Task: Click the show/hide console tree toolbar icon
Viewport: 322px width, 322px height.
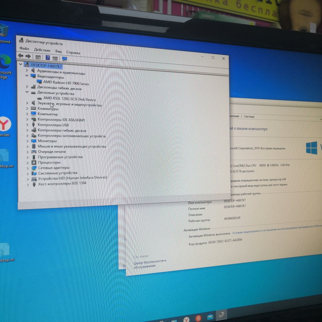Action: click(38, 57)
